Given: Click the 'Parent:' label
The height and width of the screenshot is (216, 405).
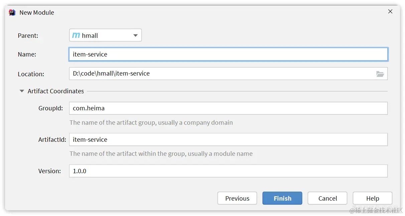Looking at the screenshot, I should (28, 35).
